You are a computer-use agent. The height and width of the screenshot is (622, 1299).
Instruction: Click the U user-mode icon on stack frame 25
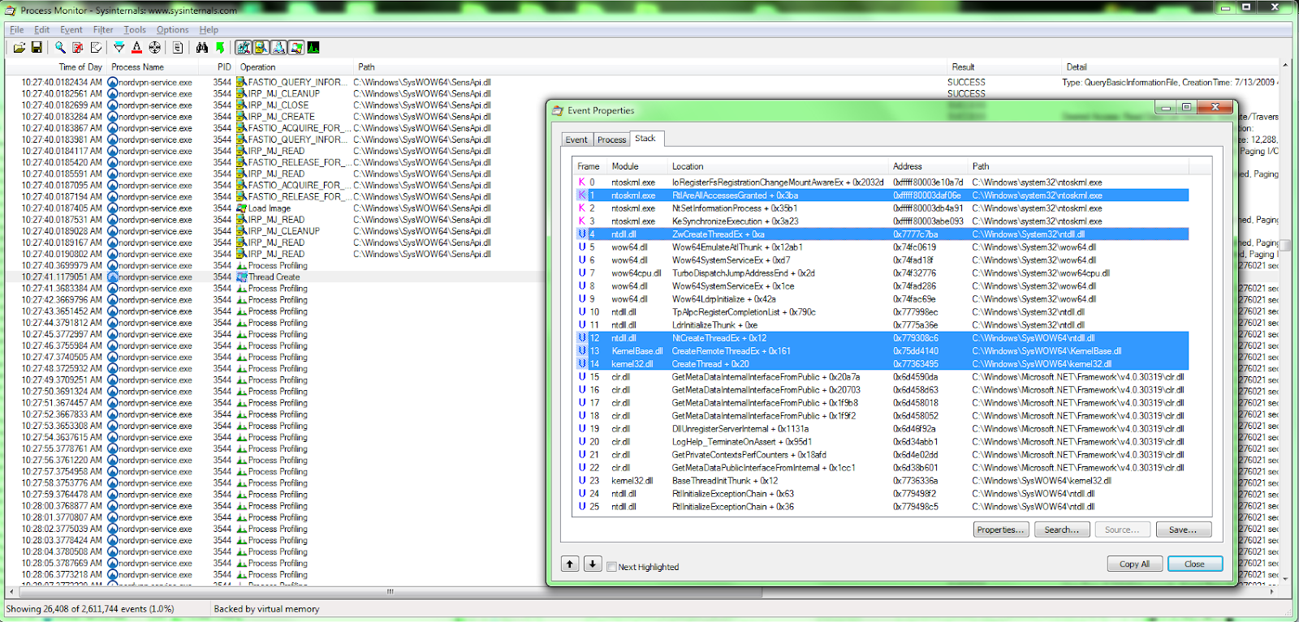click(x=581, y=507)
